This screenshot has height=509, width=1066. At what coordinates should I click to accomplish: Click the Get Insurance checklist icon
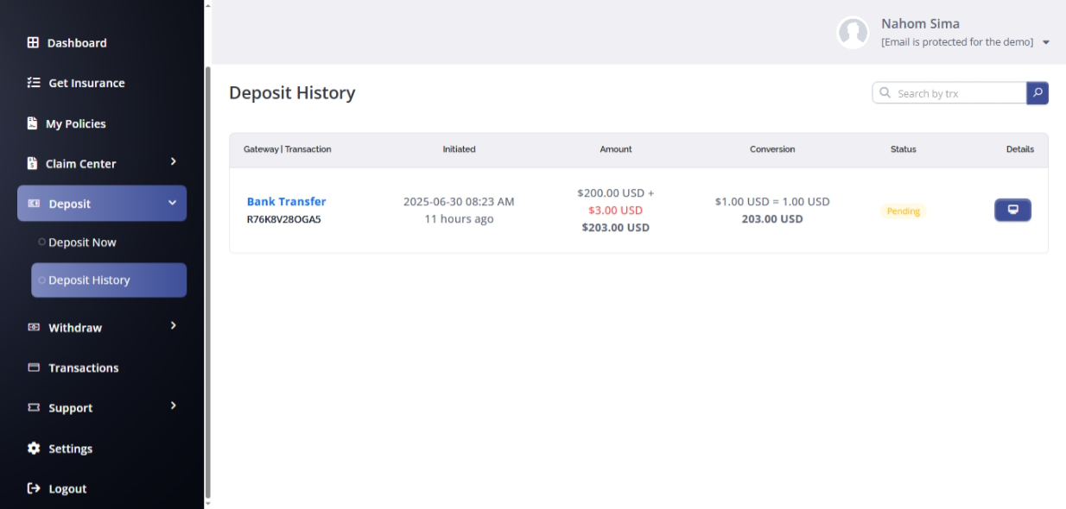34,83
